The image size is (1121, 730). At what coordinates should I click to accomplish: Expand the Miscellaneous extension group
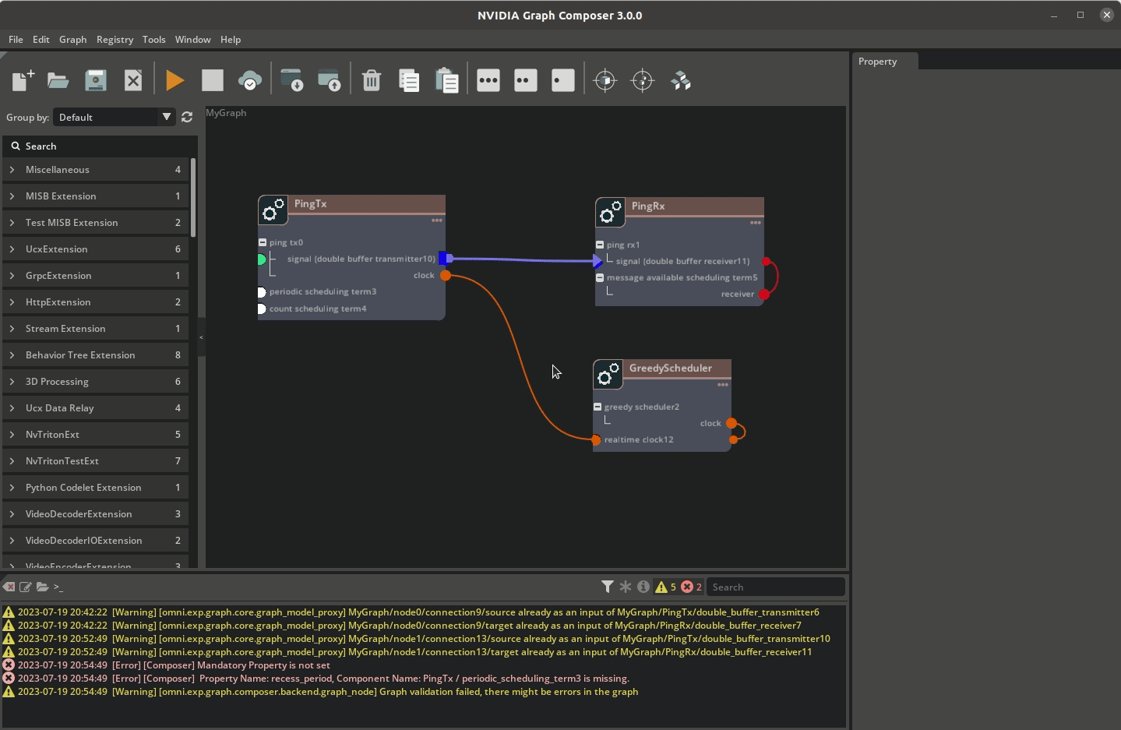pos(97,170)
